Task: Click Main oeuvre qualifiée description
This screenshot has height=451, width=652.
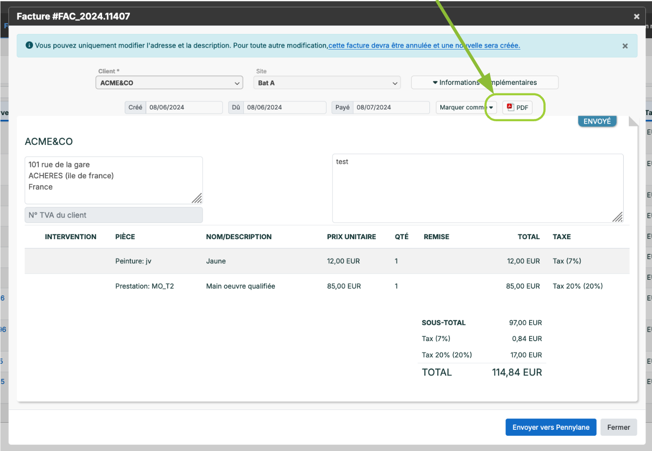Action: tap(240, 286)
